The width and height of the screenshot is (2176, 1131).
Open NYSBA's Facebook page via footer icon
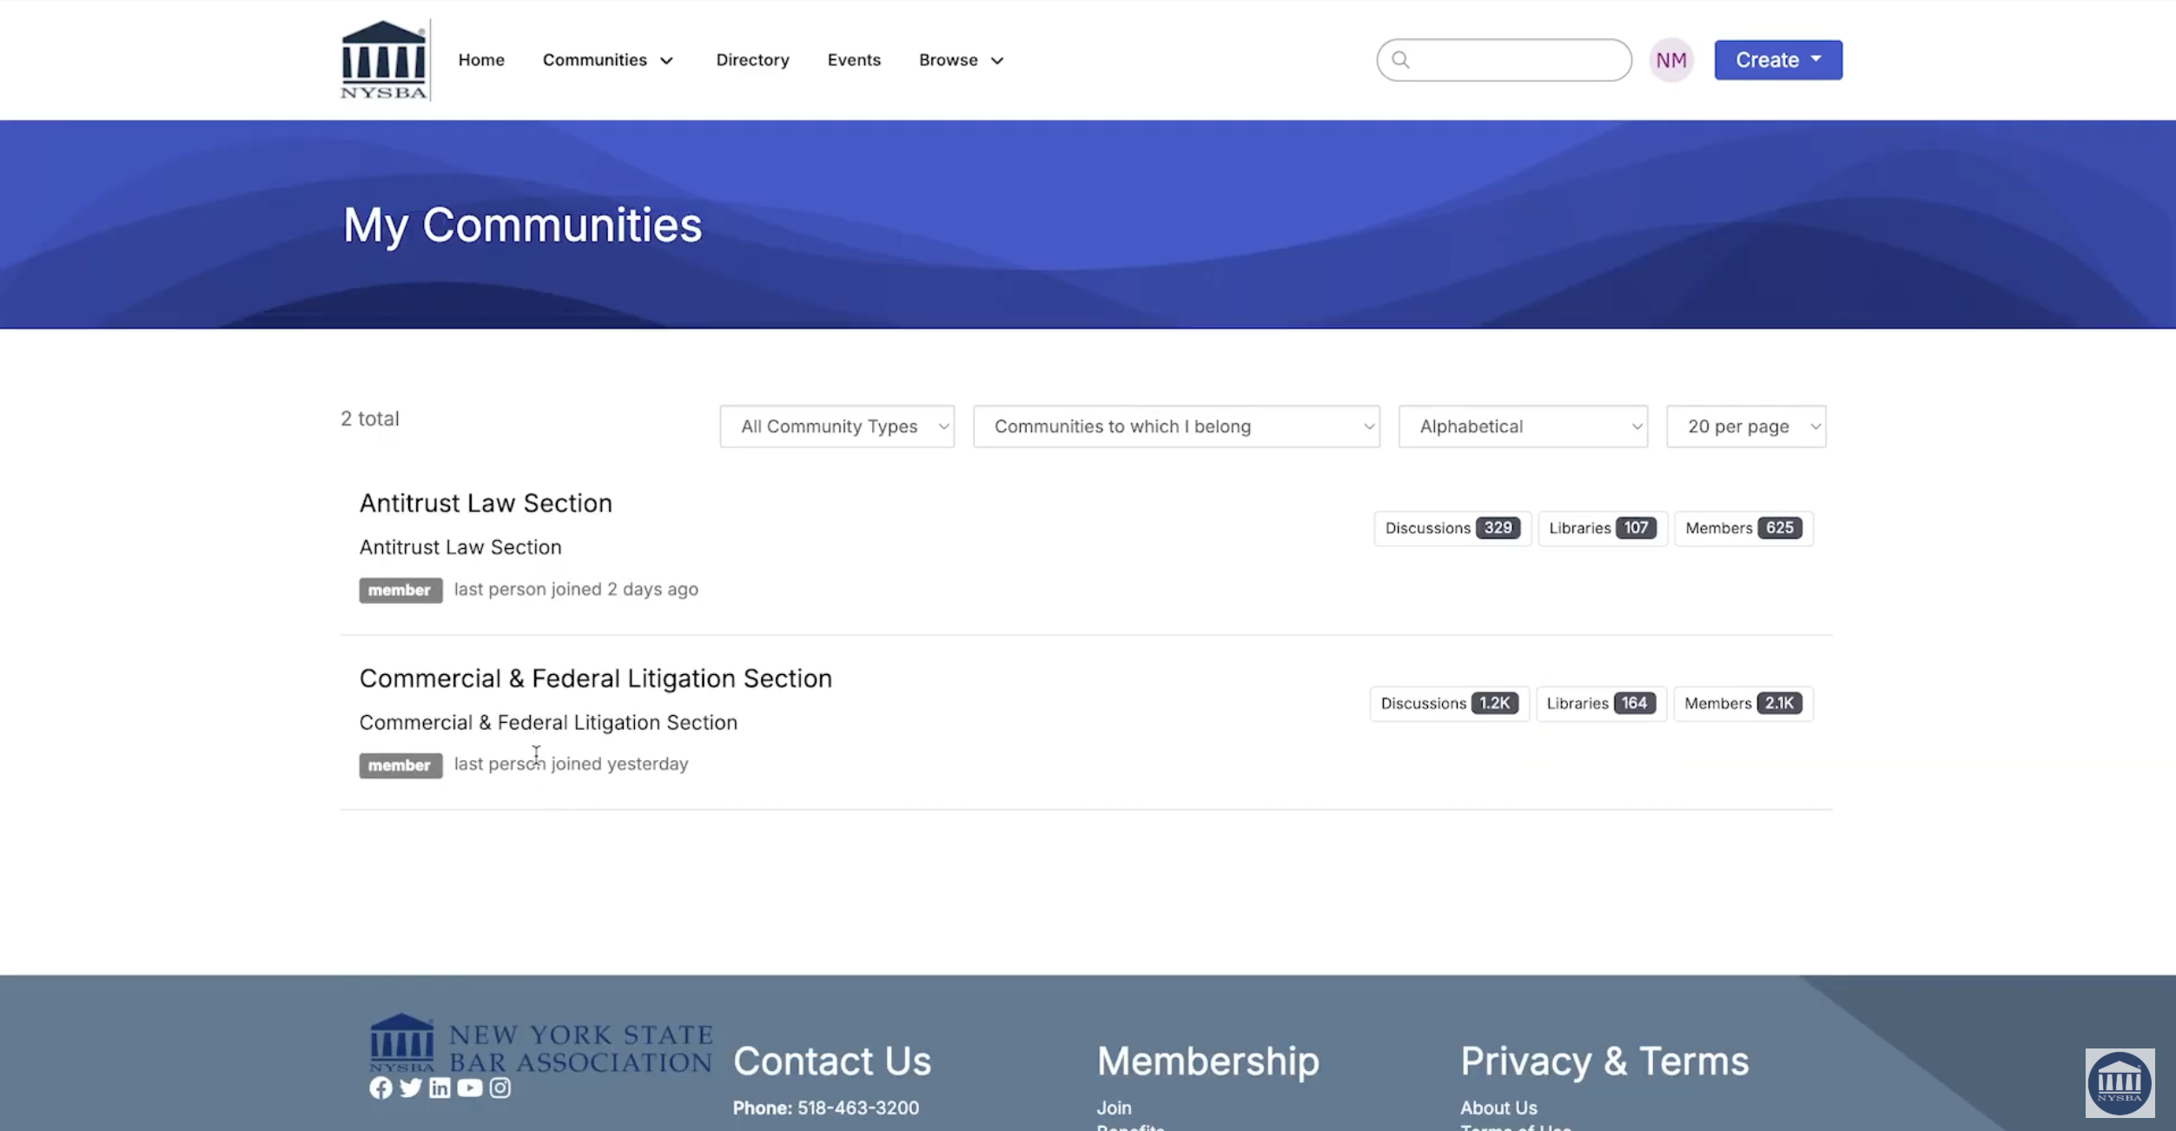tap(381, 1088)
